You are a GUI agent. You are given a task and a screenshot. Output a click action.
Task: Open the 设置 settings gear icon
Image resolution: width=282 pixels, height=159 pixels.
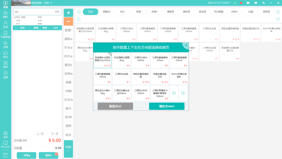(5, 75)
